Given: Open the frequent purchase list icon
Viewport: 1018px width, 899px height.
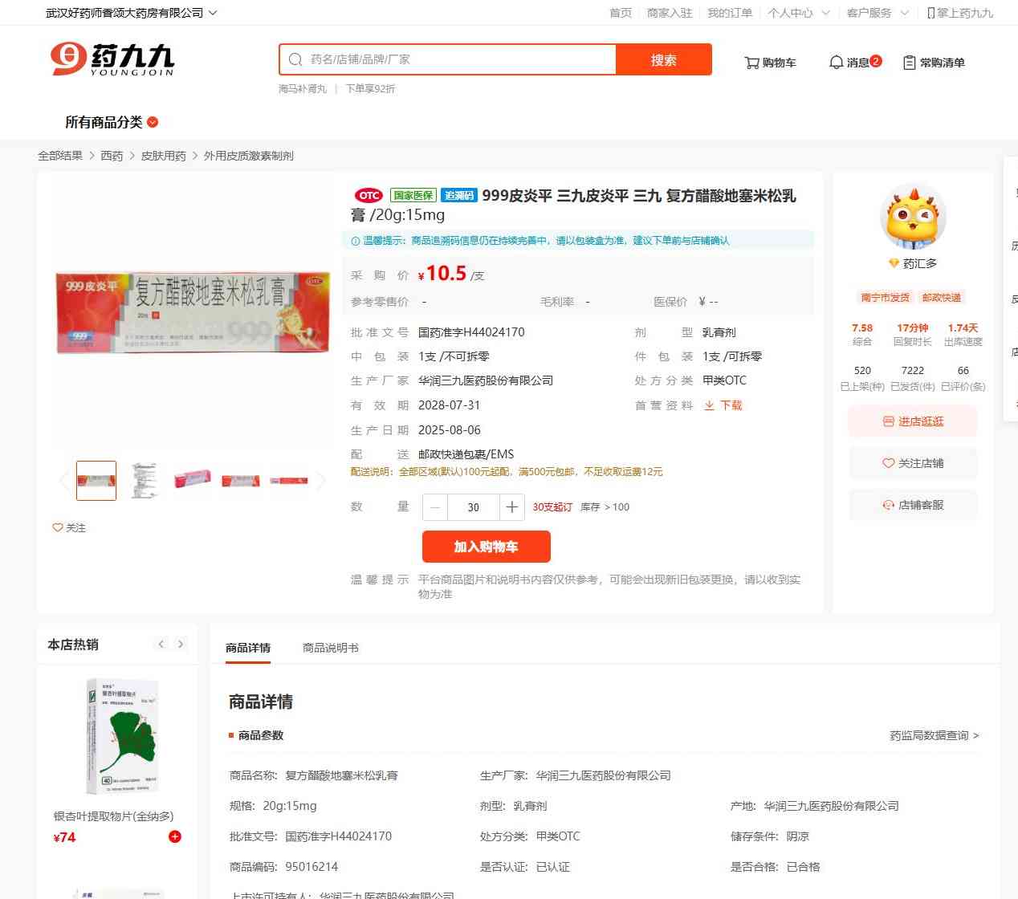Looking at the screenshot, I should (910, 63).
